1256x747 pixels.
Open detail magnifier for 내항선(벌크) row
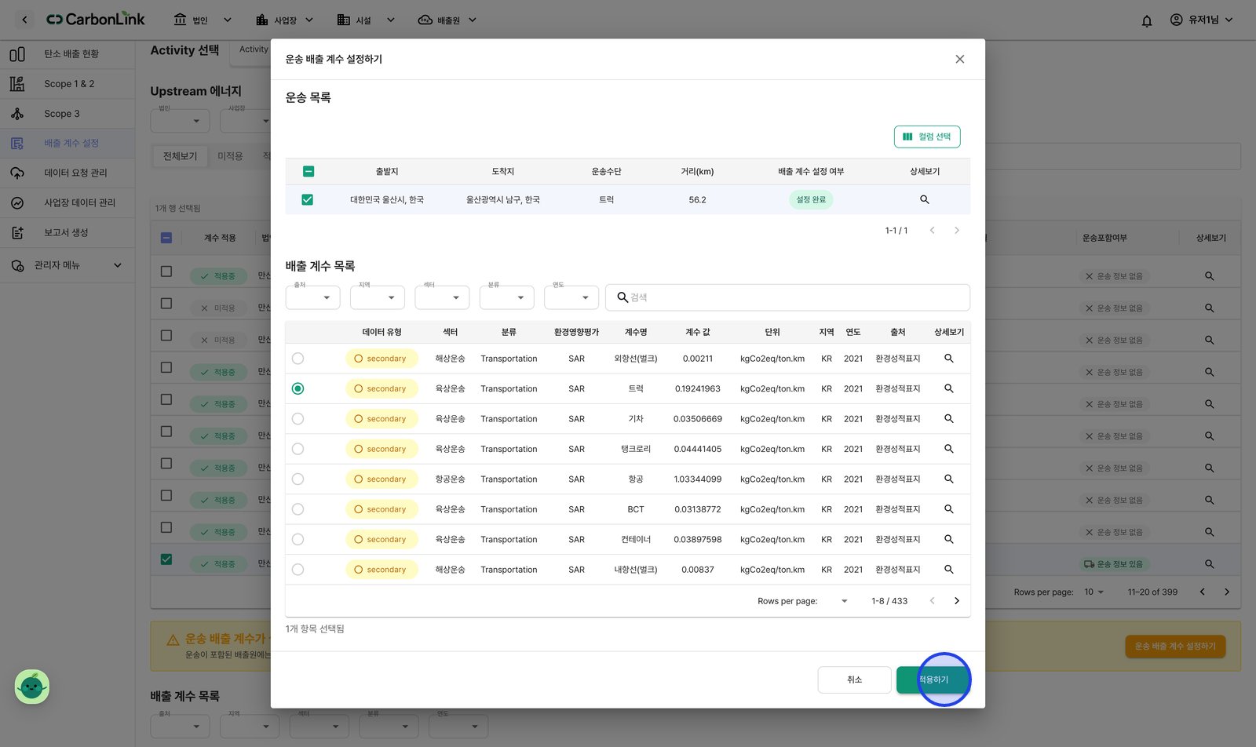coord(948,570)
